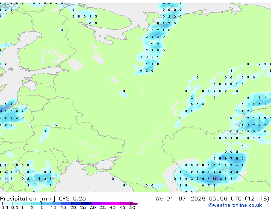Click the legend label "15"
This screenshot has width=271, height=209.
tap(63, 207)
